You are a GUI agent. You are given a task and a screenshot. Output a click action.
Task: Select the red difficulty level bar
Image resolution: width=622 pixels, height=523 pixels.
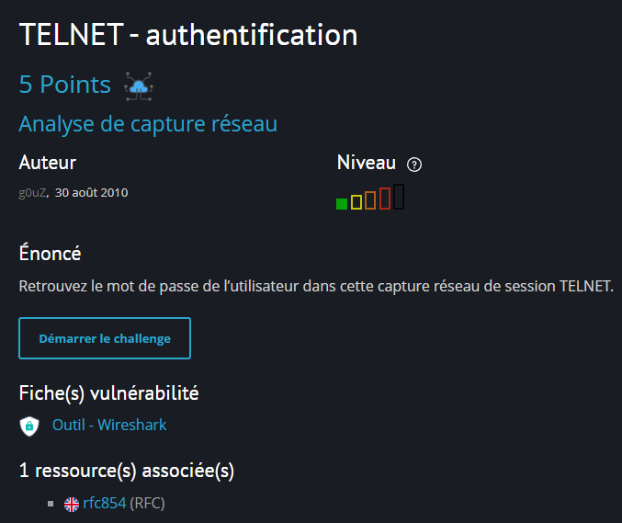coord(385,198)
